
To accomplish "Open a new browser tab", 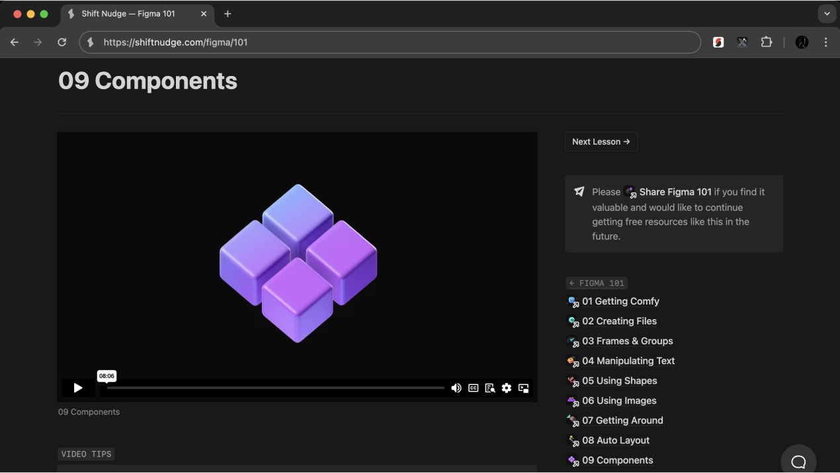I will (x=228, y=14).
